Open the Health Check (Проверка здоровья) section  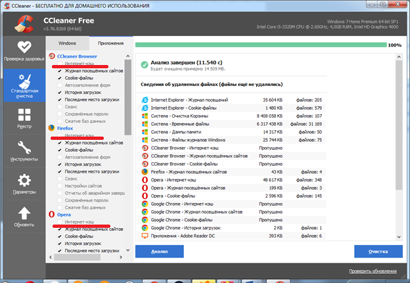click(24, 52)
